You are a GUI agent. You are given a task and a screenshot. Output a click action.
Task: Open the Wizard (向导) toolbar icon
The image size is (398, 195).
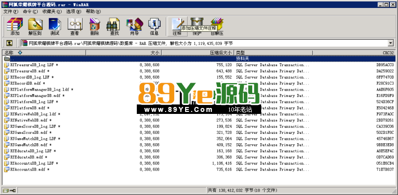coord(134,26)
